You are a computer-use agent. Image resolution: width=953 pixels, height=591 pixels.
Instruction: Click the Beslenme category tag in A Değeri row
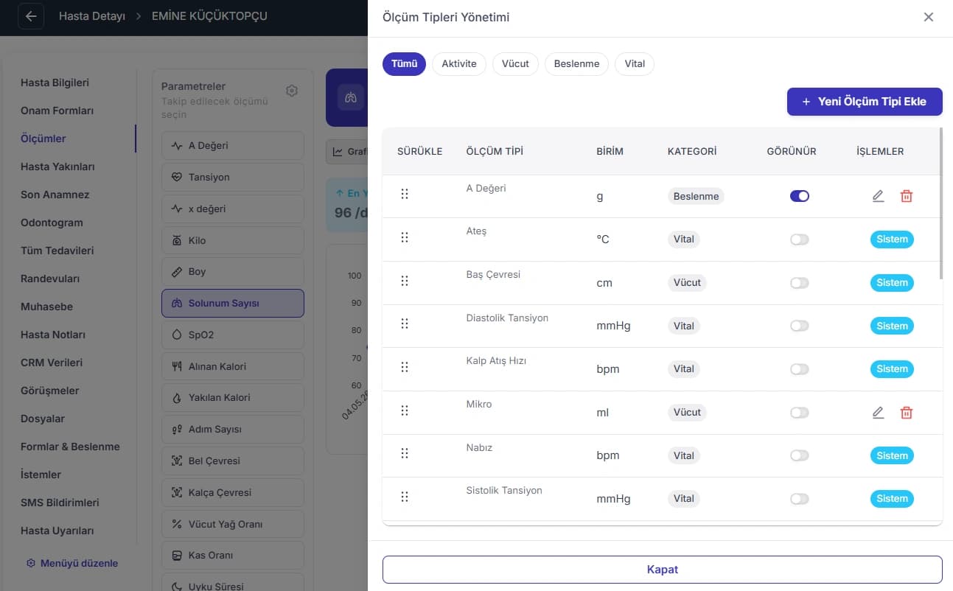(697, 197)
